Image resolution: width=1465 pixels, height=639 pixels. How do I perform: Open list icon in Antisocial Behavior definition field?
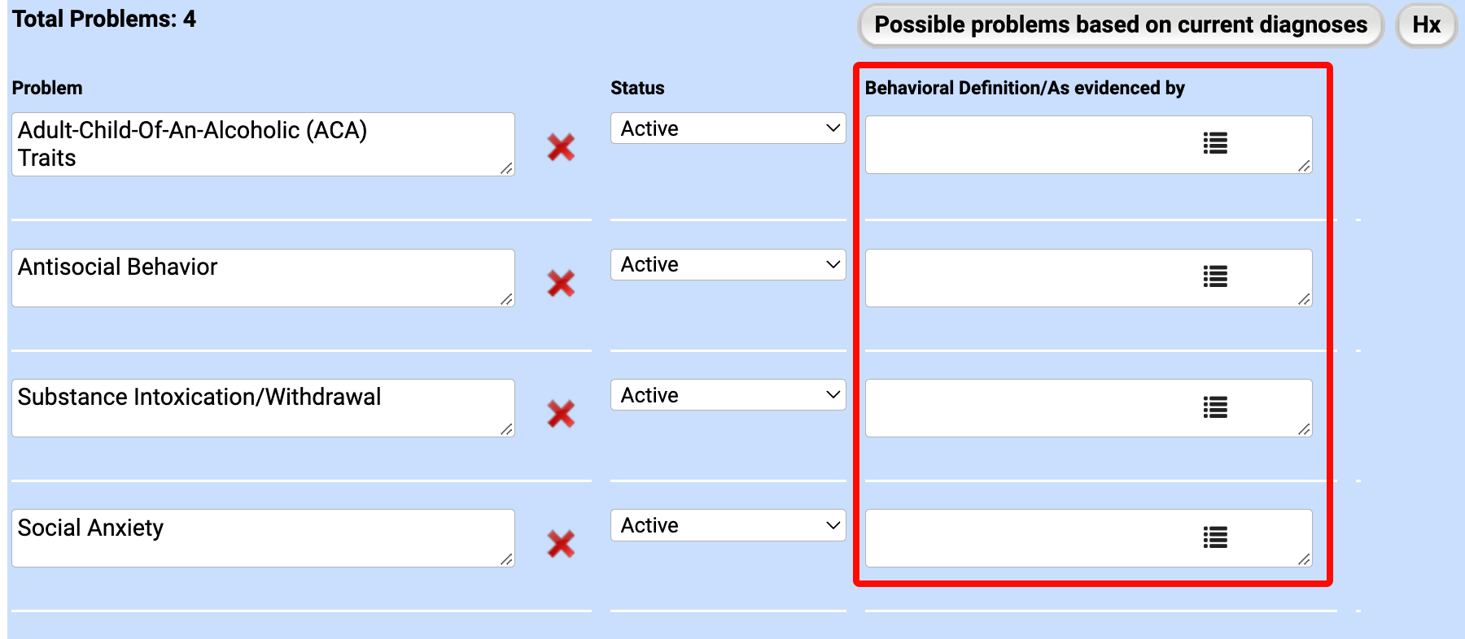pyautogui.click(x=1215, y=277)
